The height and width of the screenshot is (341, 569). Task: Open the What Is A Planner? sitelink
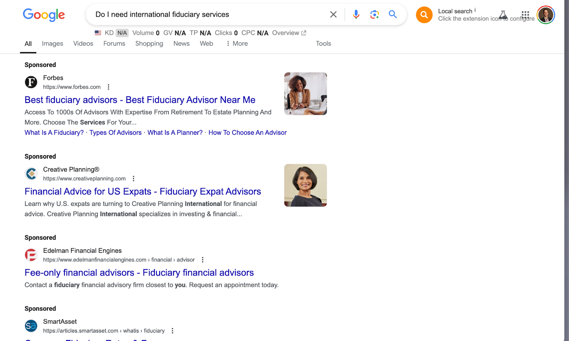pos(175,133)
